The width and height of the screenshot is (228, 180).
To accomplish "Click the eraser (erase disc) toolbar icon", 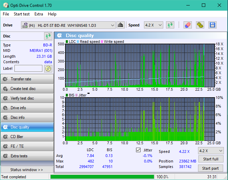I will coord(188,25).
